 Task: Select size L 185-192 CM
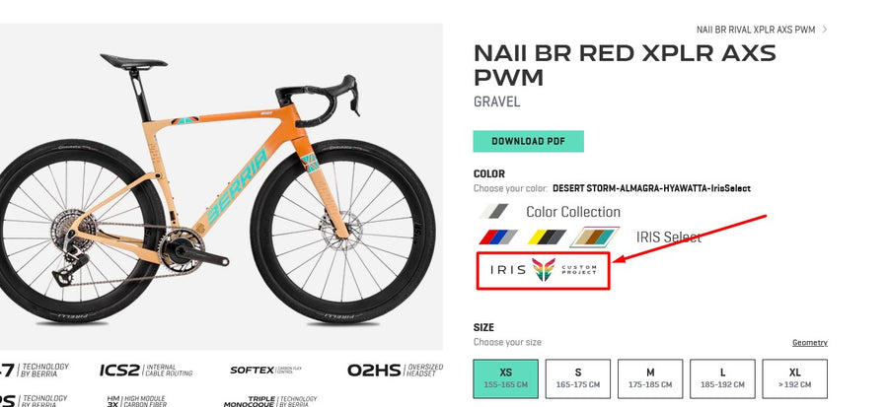click(722, 378)
